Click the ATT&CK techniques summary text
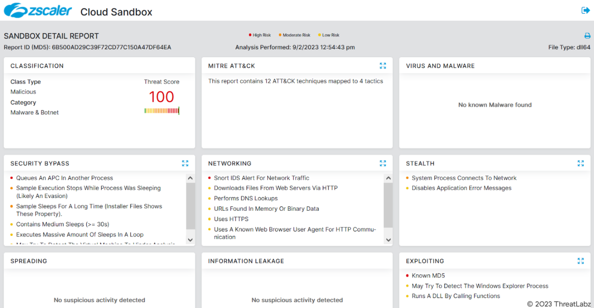The image size is (594, 308). click(295, 81)
